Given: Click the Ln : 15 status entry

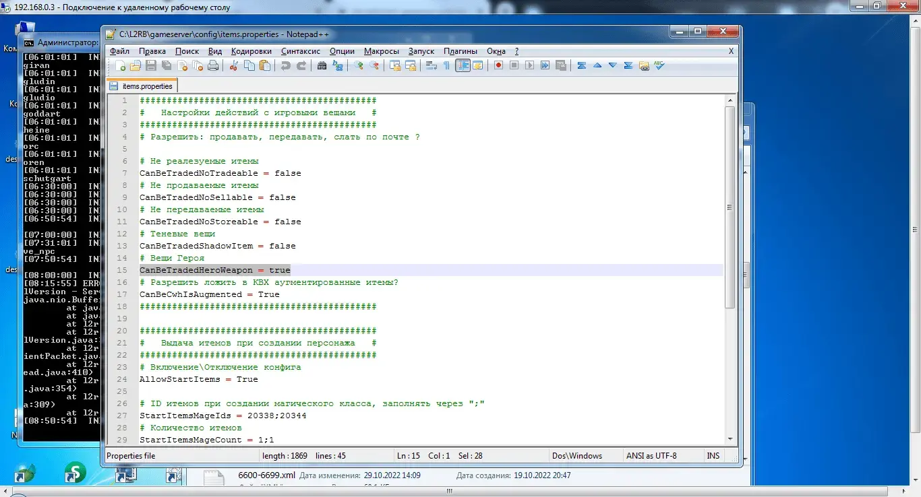Looking at the screenshot, I should (409, 456).
